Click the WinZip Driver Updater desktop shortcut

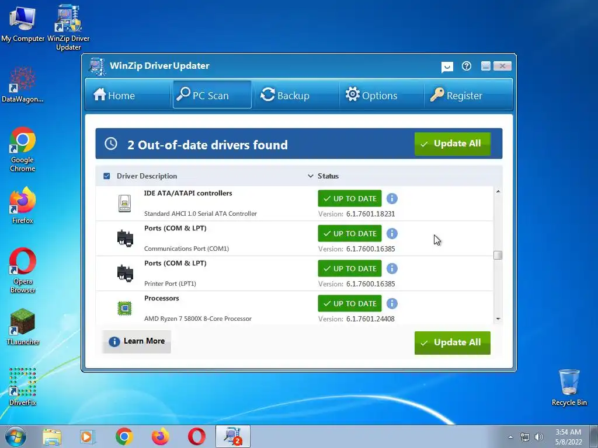tap(69, 27)
